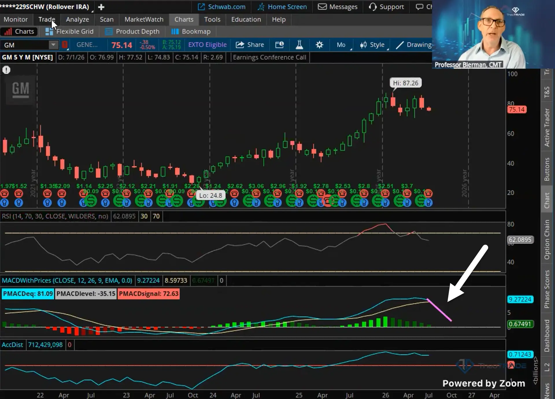This screenshot has width=555, height=399.
Task: Open the MarketWatch tab
Action: [x=144, y=19]
